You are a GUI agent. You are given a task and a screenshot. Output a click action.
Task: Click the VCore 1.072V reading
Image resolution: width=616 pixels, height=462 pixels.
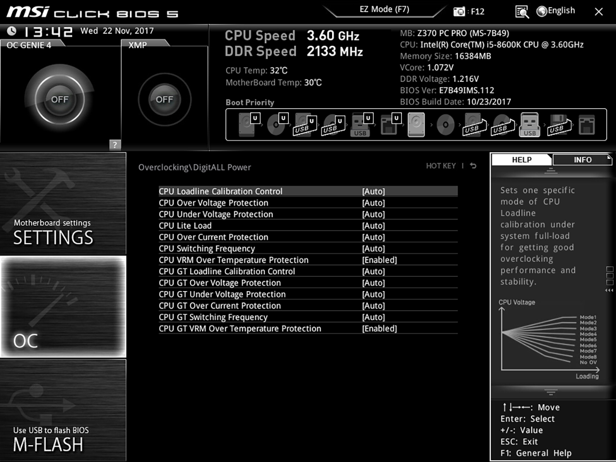(x=427, y=68)
